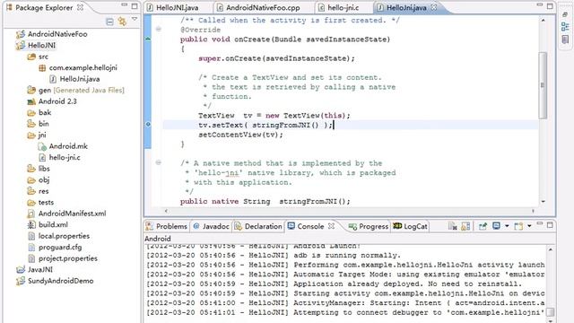The height and width of the screenshot is (323, 574).
Task: Click the jni folder icon
Action: [31, 135]
